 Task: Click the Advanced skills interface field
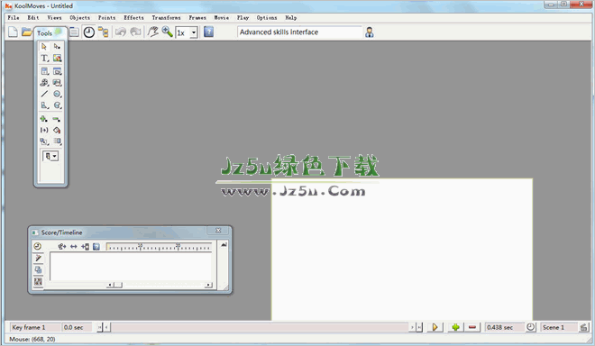[x=300, y=32]
